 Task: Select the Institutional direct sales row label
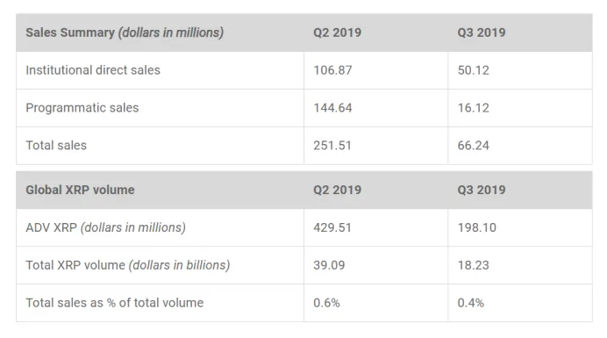click(x=93, y=70)
